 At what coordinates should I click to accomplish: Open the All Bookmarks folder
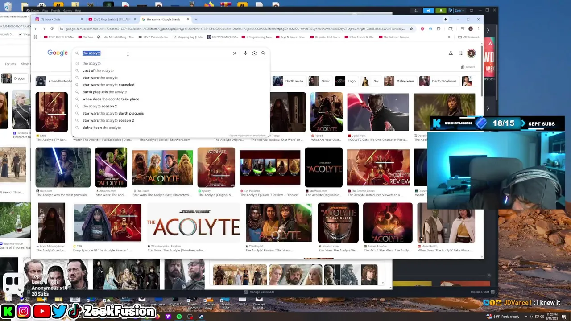coord(469,37)
